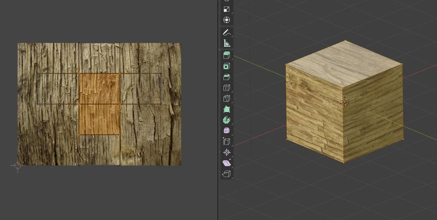Viewport: 437px width, 220px height.
Task: Choose the Measure tool
Action: [x=227, y=43]
